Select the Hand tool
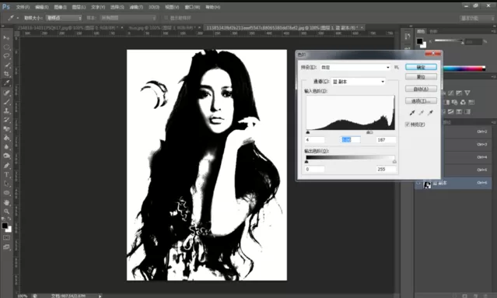The width and height of the screenshot is (497, 298). click(6, 202)
